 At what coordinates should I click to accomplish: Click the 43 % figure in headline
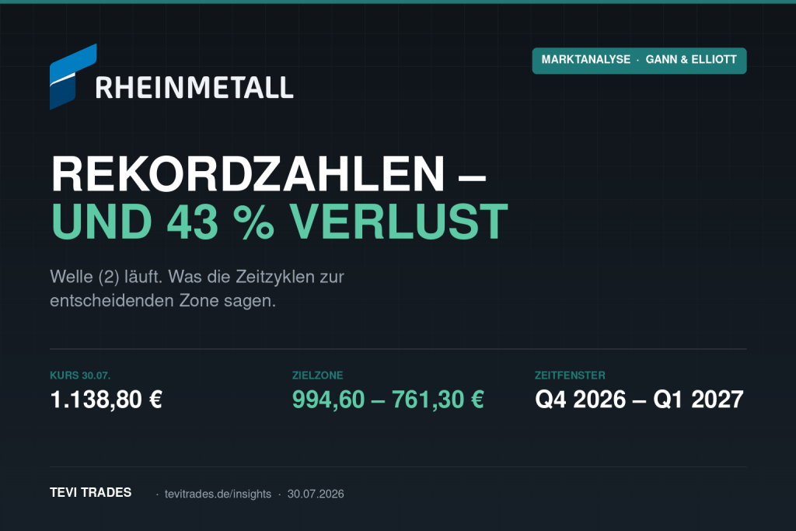221,222
